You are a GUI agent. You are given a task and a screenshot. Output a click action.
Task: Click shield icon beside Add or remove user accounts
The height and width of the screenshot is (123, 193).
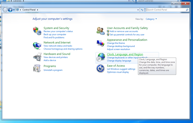108,32
